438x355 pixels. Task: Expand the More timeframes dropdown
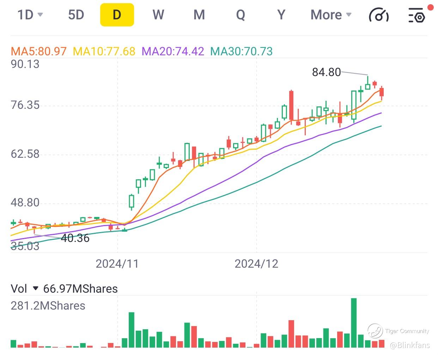[331, 15]
